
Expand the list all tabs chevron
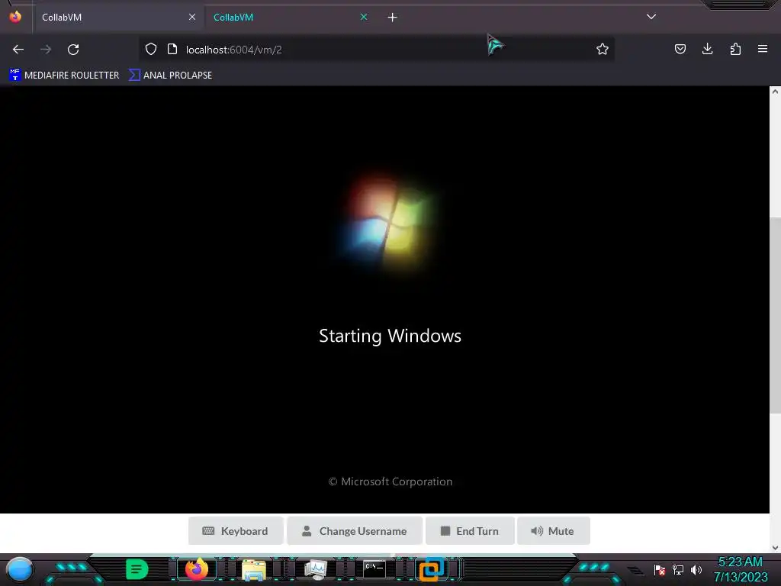[x=651, y=17]
